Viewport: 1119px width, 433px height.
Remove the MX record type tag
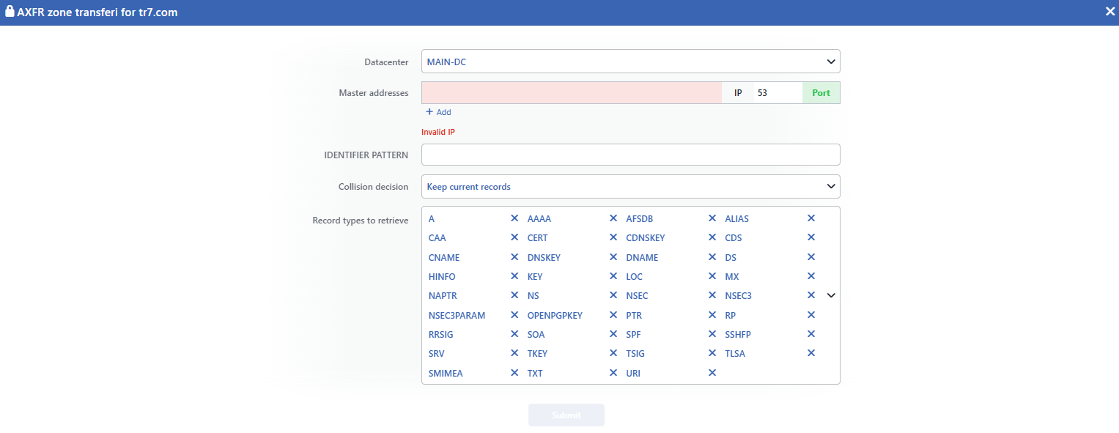pos(811,276)
